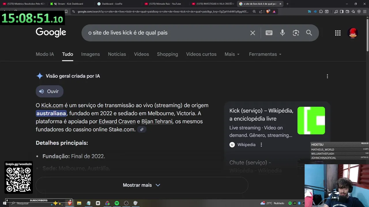Open a new browser tab

287,4
